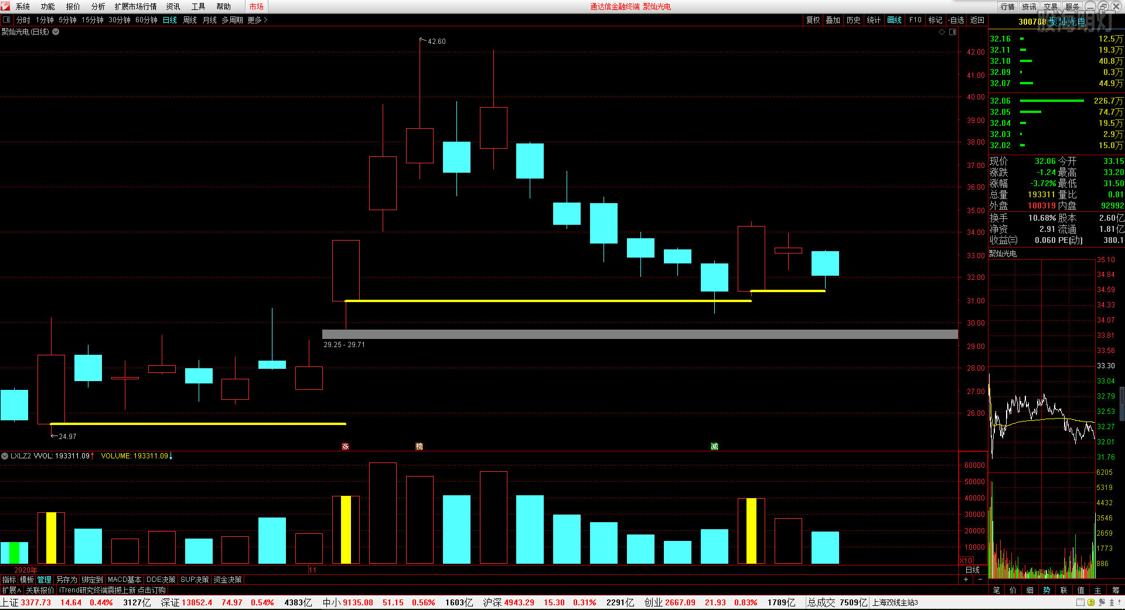The width and height of the screenshot is (1125, 610).
Task: Select 多周期 view
Action: (x=232, y=20)
